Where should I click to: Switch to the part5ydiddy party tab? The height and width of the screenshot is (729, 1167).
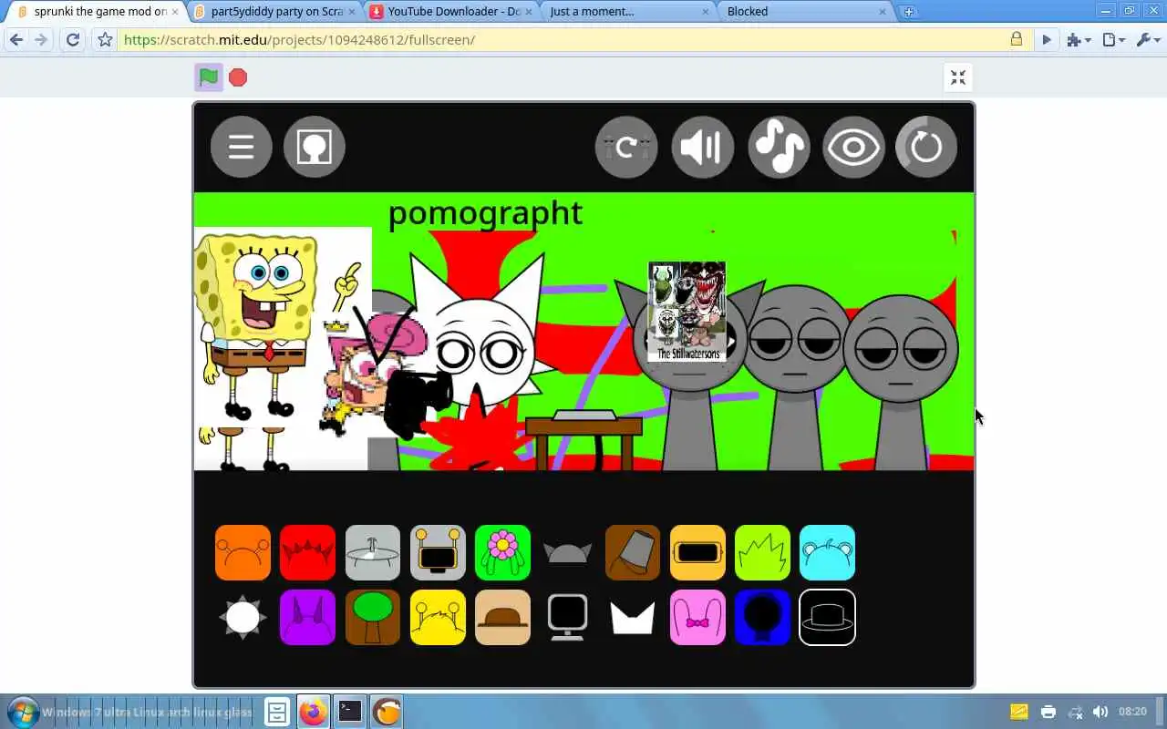click(x=275, y=12)
